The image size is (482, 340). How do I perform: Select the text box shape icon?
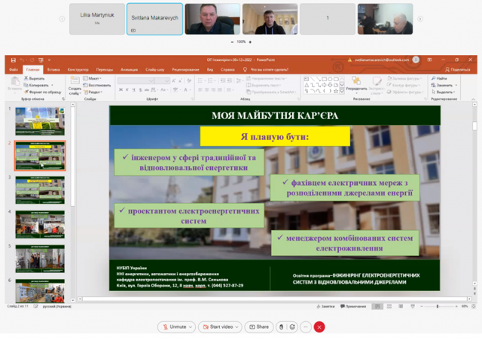[x=307, y=79]
